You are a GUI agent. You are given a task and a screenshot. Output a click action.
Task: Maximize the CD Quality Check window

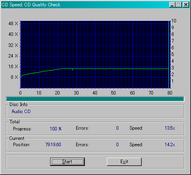[179, 5]
